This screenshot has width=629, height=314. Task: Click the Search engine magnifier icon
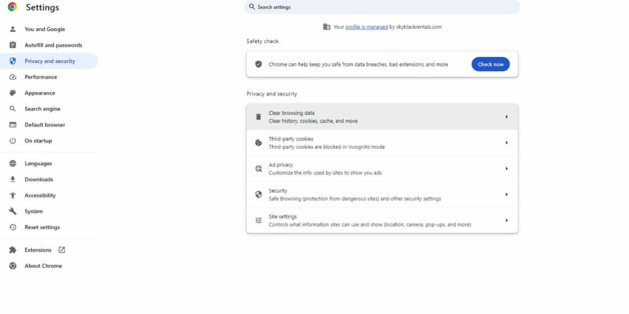tap(13, 109)
